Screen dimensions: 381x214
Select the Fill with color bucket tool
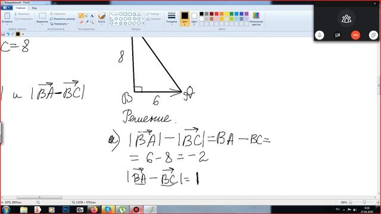pos(86,16)
